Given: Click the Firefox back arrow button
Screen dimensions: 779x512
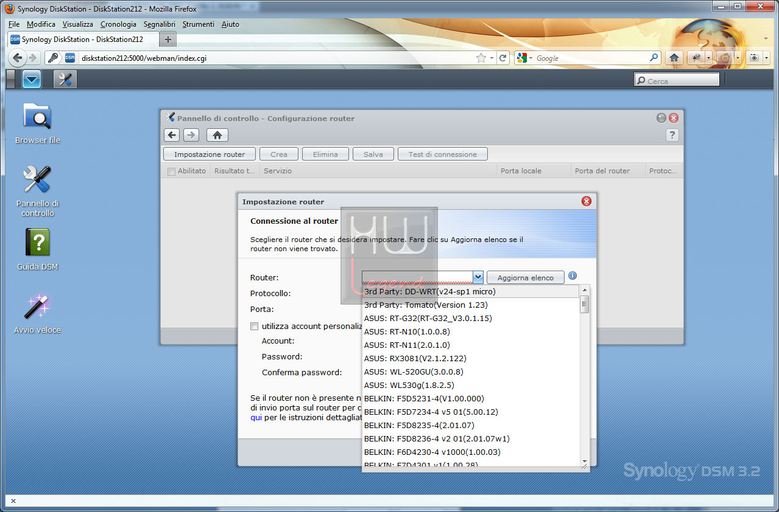Looking at the screenshot, I should pos(18,58).
